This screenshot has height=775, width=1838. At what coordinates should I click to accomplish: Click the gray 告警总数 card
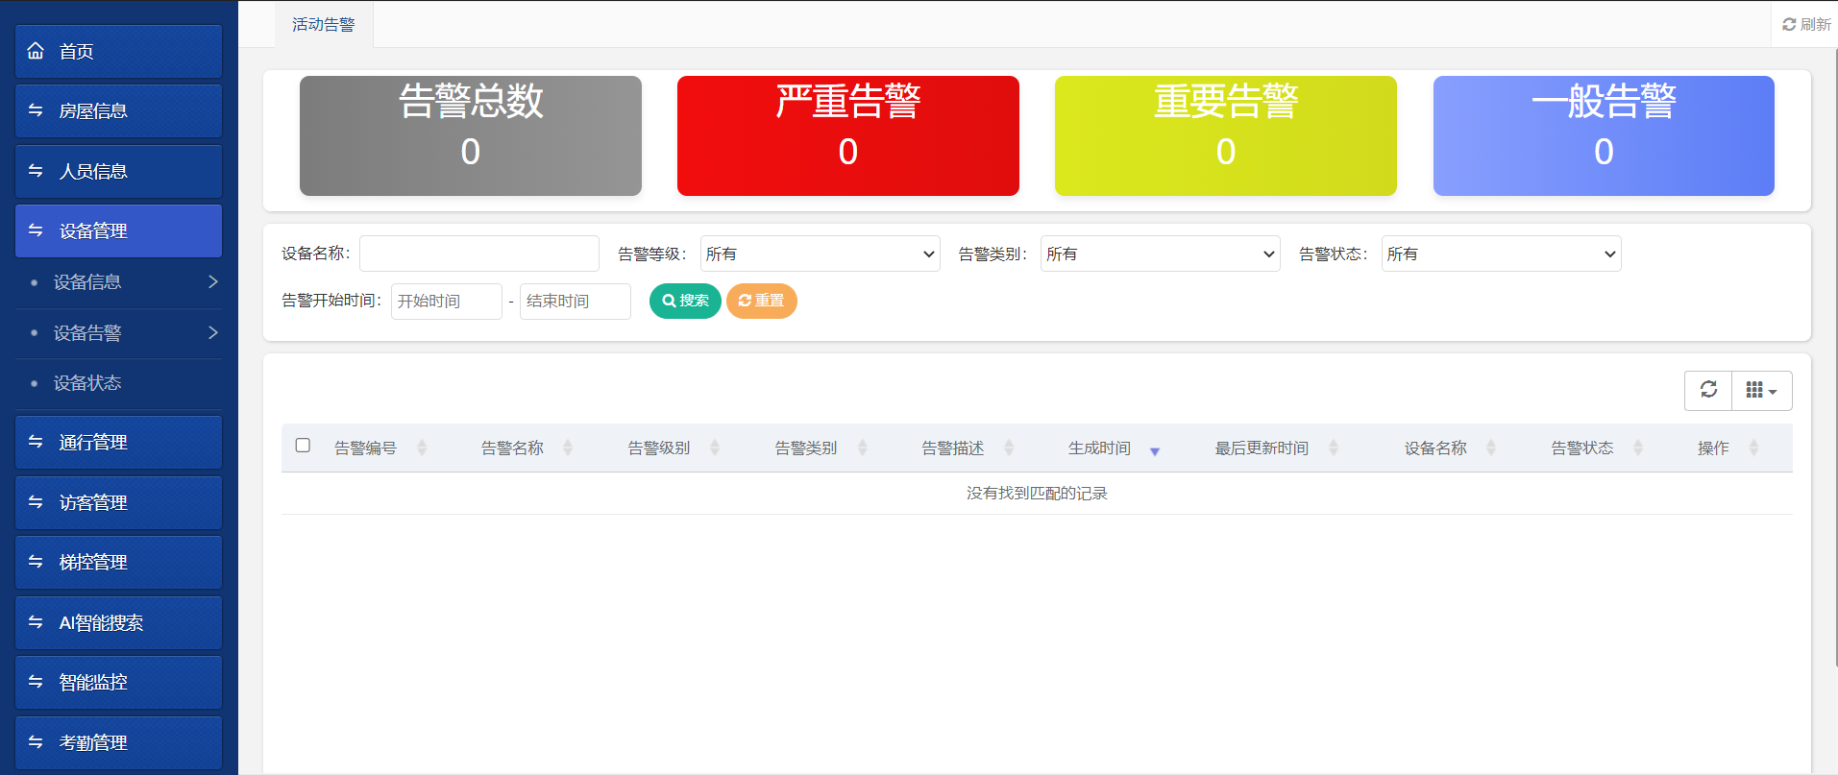point(471,135)
